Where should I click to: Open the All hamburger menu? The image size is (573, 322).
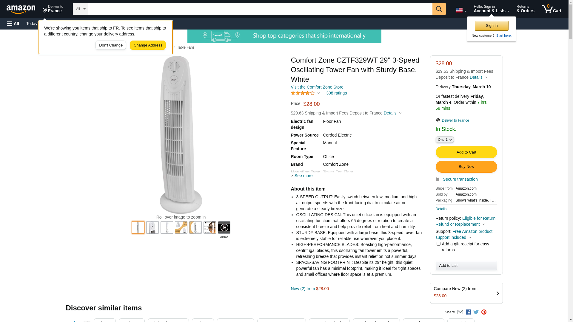(x=13, y=24)
